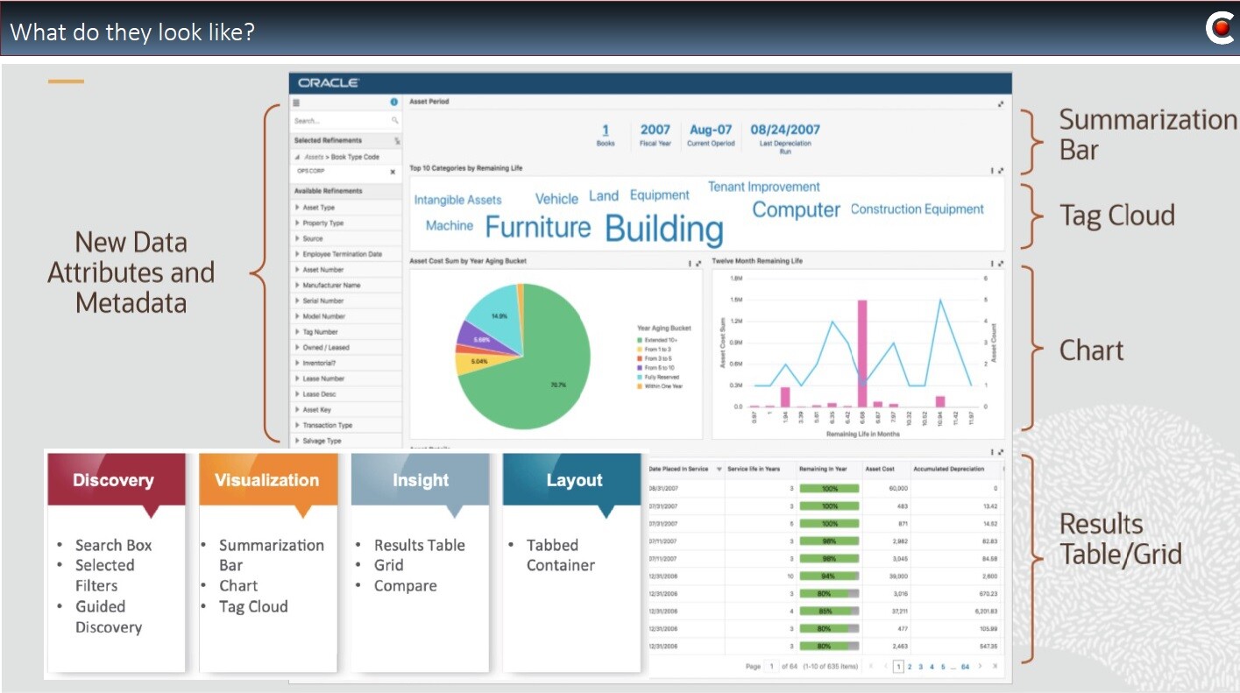The image size is (1240, 693).
Task: Remove the OPS CORP refinement
Action: (x=393, y=173)
